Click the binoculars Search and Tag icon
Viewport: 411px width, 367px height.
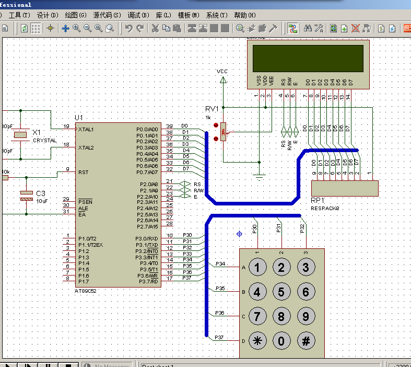tap(308, 28)
